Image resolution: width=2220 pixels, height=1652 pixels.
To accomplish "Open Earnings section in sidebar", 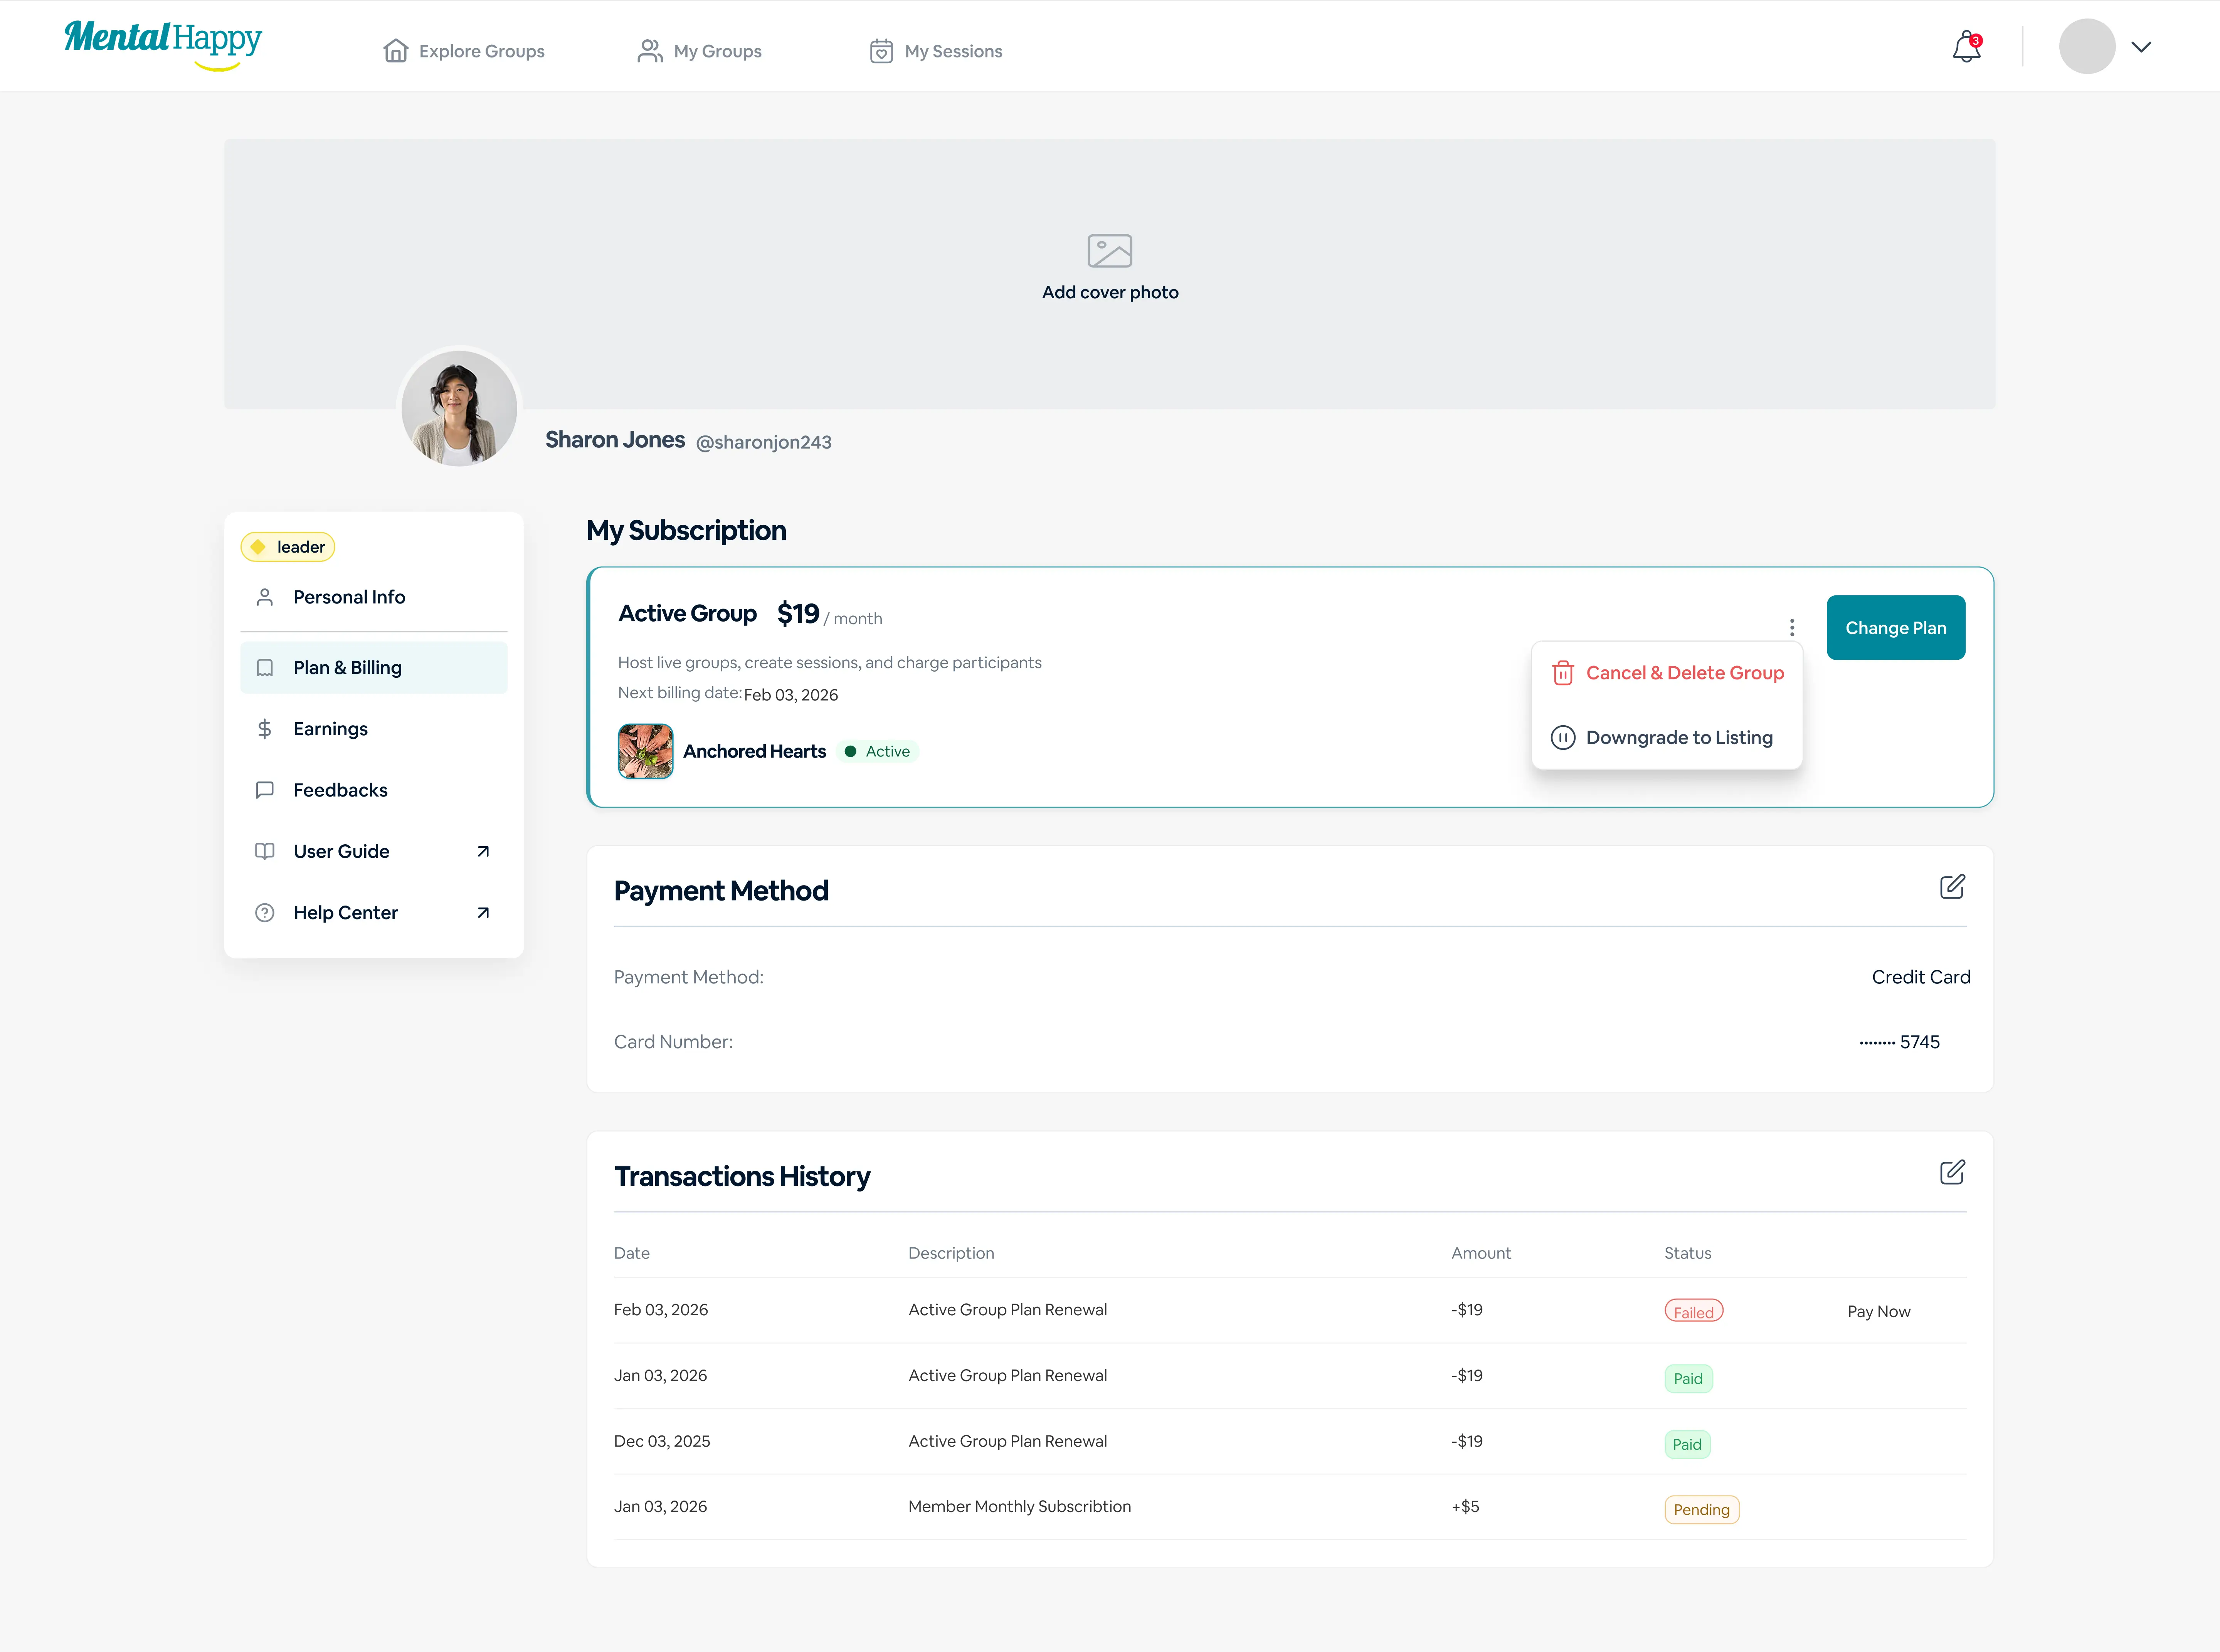I will 374,729.
